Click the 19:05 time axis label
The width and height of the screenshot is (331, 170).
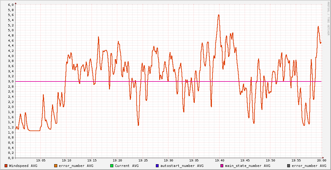point(41,160)
